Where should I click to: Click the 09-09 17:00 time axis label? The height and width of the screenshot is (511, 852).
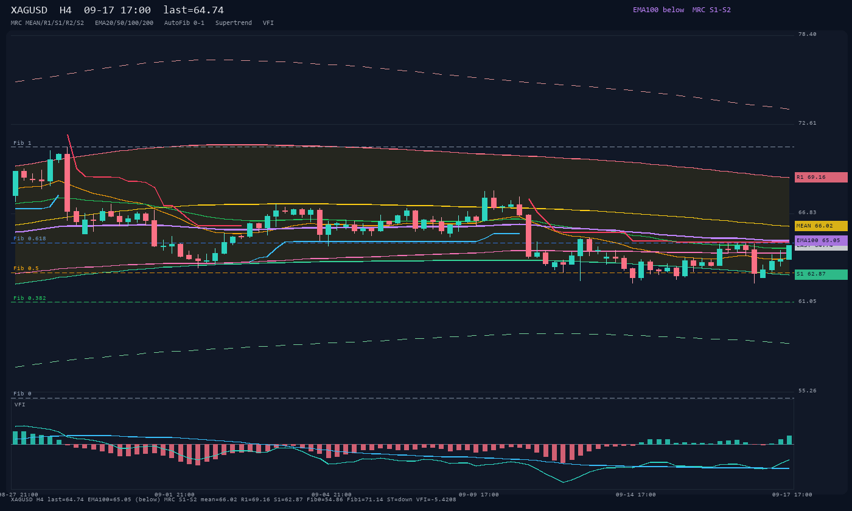tap(479, 495)
